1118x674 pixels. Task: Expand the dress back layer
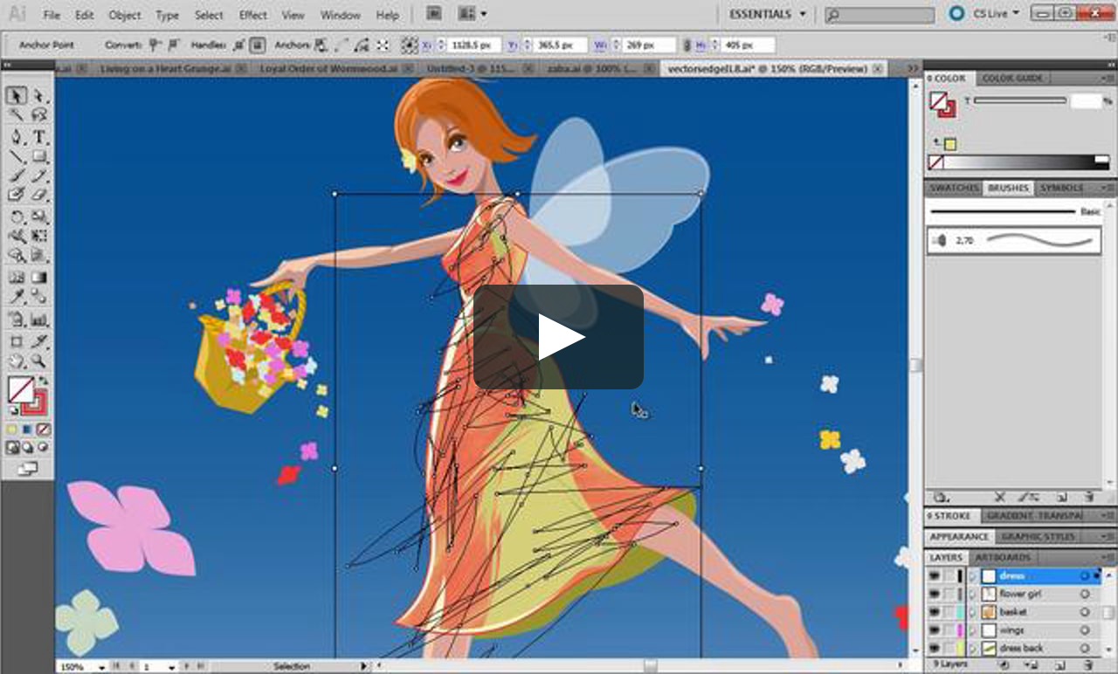click(x=972, y=649)
